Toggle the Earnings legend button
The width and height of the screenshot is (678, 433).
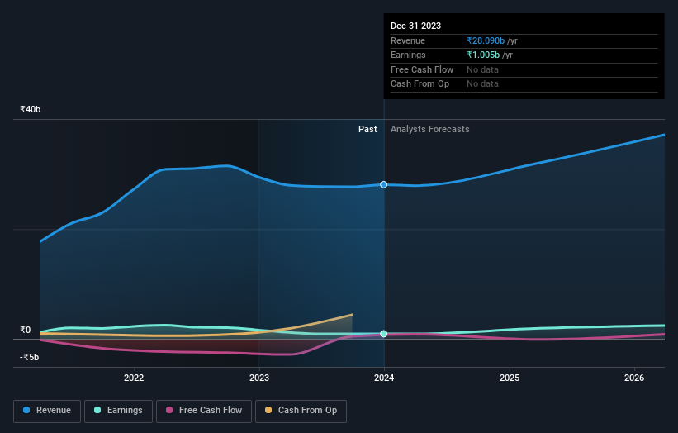click(x=118, y=411)
